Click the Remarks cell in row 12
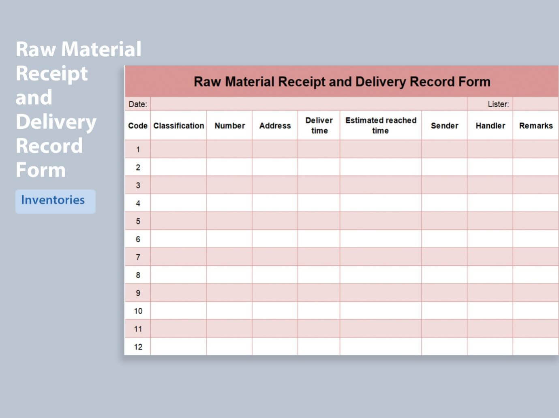Image resolution: width=559 pixels, height=418 pixels. point(536,346)
